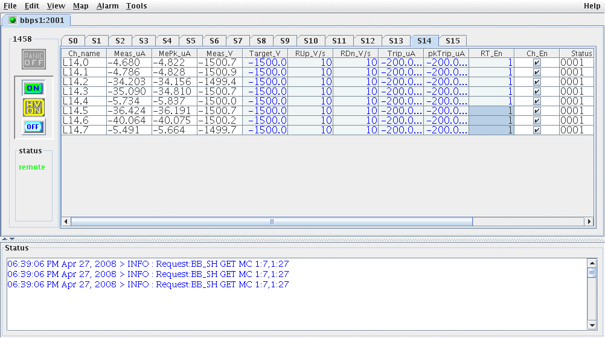Click the horizontal scrollbar thumb of table
This screenshot has height=338, width=605.
click(272, 222)
